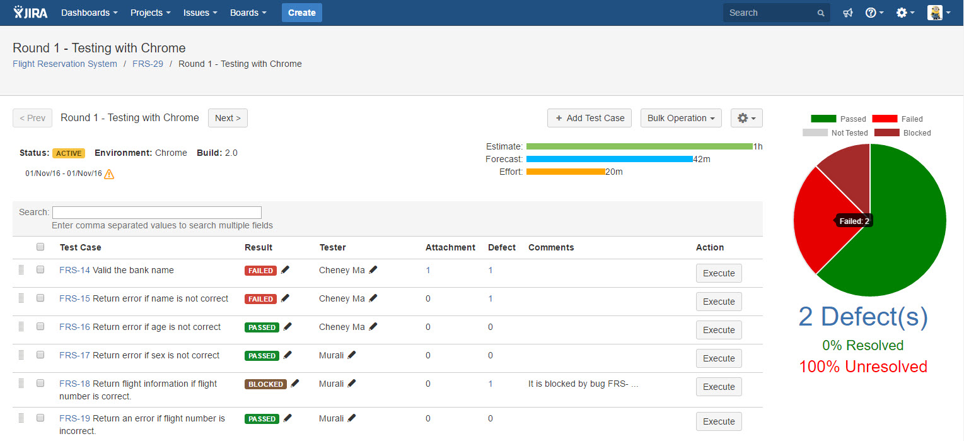Edit result pencil for FRS-14
Viewport: 964px width, 441px height.
(x=285, y=270)
